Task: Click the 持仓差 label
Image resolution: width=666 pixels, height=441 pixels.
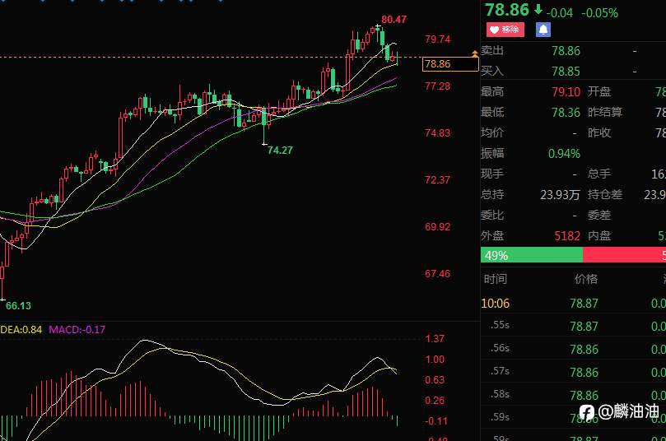Action: tap(605, 195)
